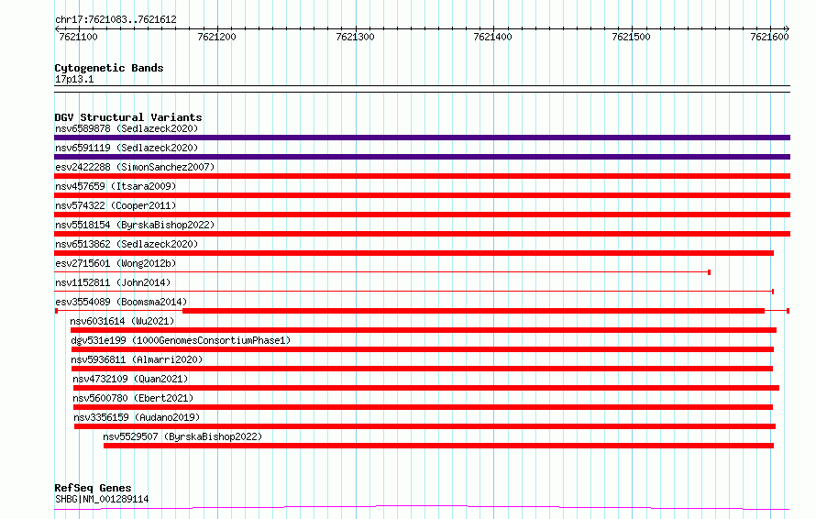Select the thick red bar of esv3554089
Viewport: 816px width, 519px height.
(x=474, y=311)
